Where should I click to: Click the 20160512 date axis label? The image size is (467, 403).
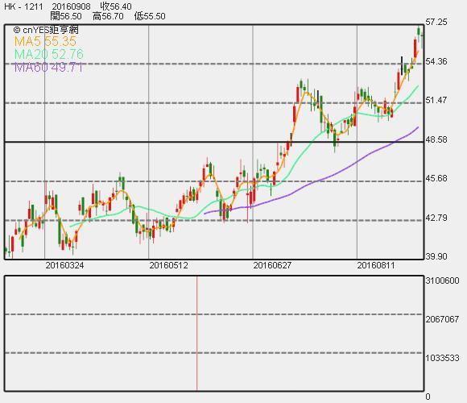click(x=168, y=265)
